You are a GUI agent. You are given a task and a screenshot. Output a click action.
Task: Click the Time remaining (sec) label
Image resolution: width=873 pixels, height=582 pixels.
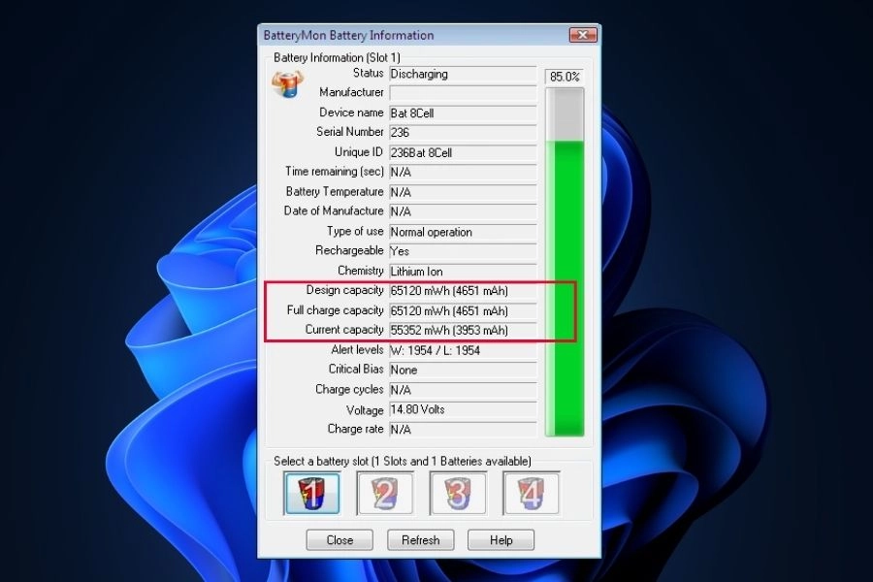[x=335, y=172]
